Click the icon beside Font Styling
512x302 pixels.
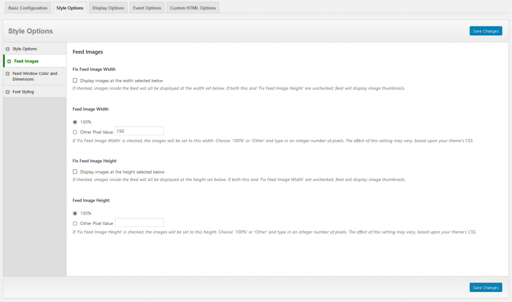7,92
